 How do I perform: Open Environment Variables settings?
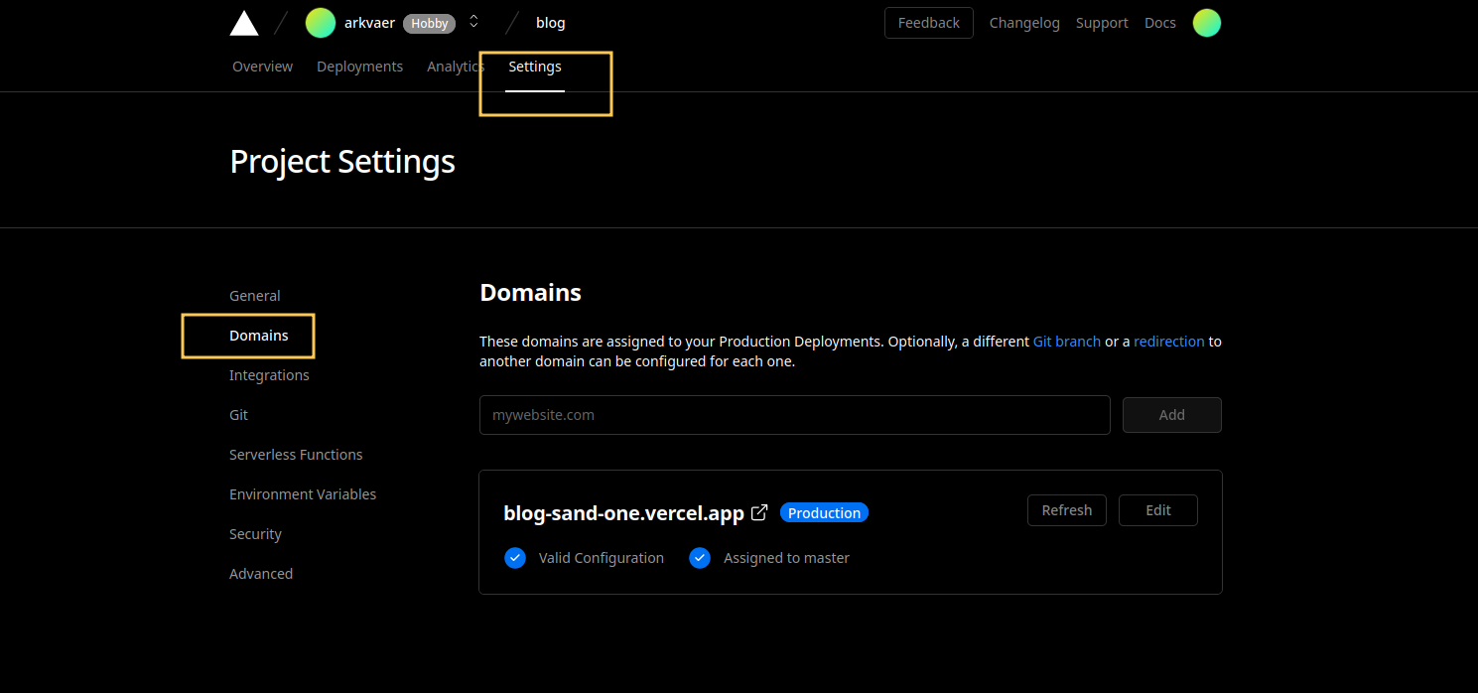(x=303, y=494)
